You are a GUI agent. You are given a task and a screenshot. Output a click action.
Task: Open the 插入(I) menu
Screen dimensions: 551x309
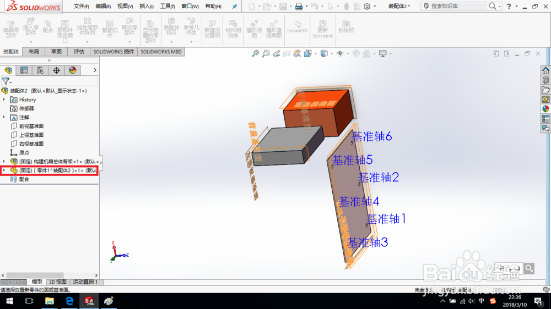146,6
